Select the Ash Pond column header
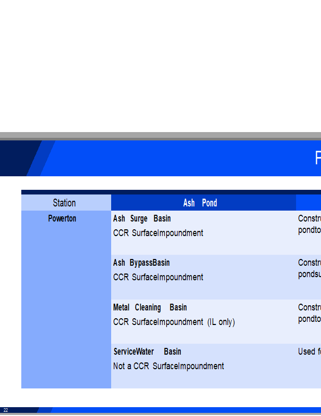 point(200,203)
